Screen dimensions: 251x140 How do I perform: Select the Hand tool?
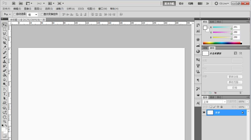[x=5, y=117]
